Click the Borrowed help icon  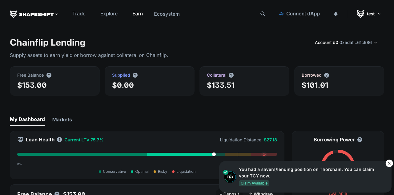pyautogui.click(x=327, y=75)
